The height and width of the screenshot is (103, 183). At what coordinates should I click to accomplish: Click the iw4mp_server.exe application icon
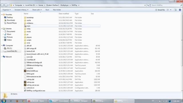pyautogui.click(x=25, y=85)
